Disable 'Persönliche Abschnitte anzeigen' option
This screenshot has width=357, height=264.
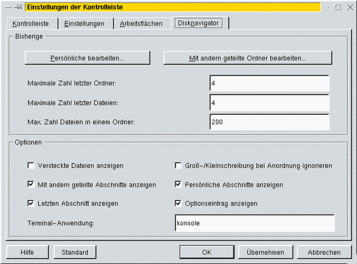pos(178,184)
